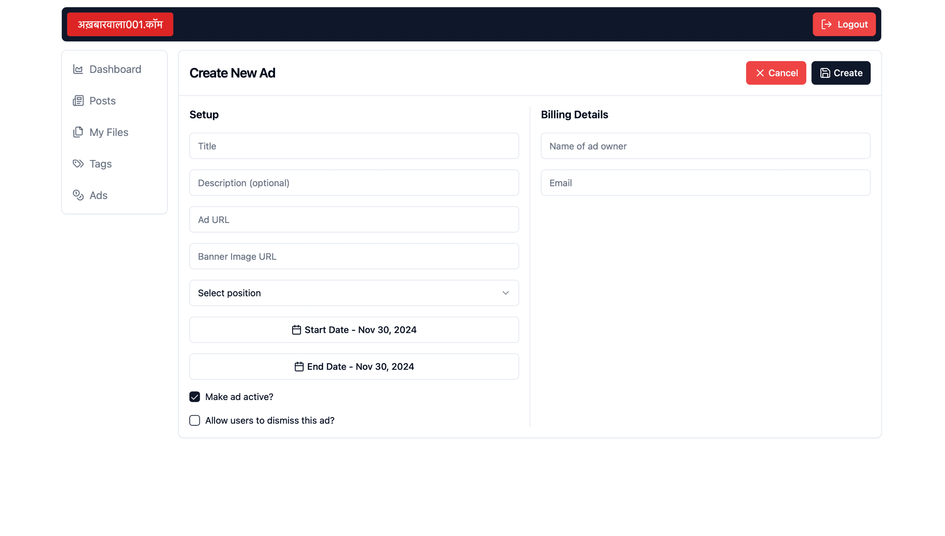Viewport: 945px width, 536px height.
Task: Click the calendar icon beside Start Date
Action: click(296, 330)
